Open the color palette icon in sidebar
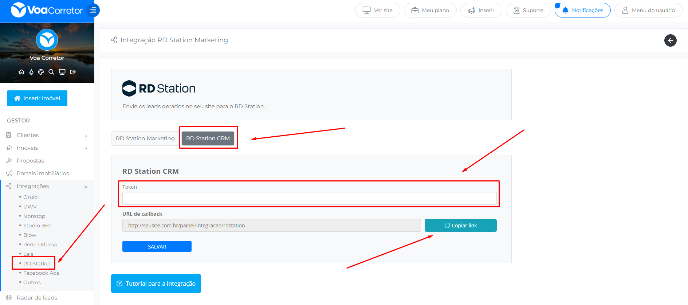Screen dimensions: 688x305 [x=41, y=72]
